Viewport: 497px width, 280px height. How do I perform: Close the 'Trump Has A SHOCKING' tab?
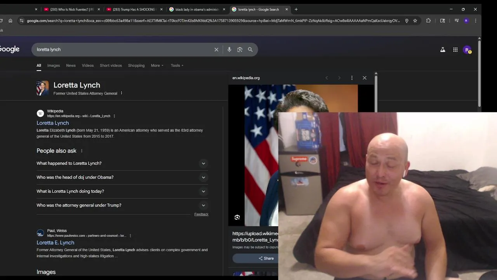[162, 9]
